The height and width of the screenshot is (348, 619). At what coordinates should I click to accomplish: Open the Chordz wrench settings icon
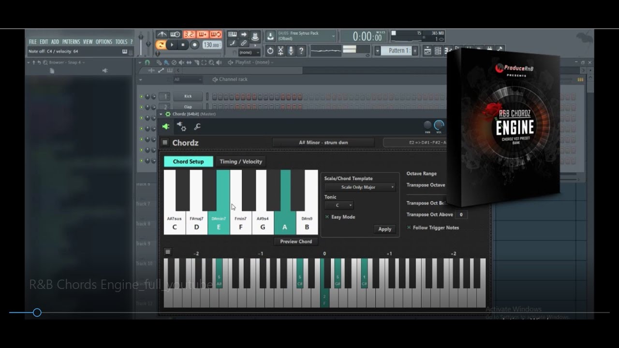coord(197,127)
